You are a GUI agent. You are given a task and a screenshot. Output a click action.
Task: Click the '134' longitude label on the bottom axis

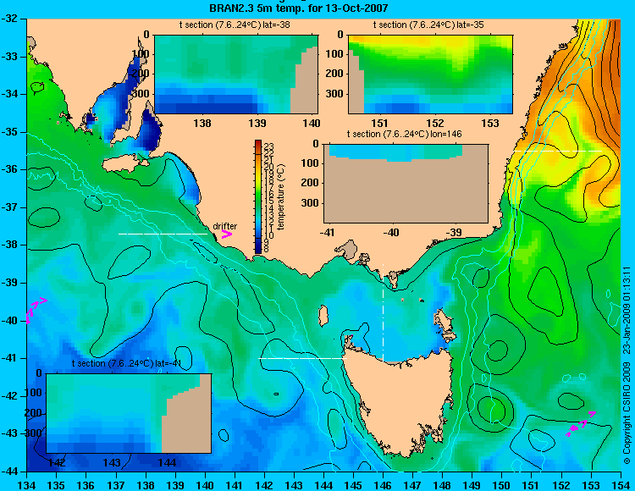(27, 485)
